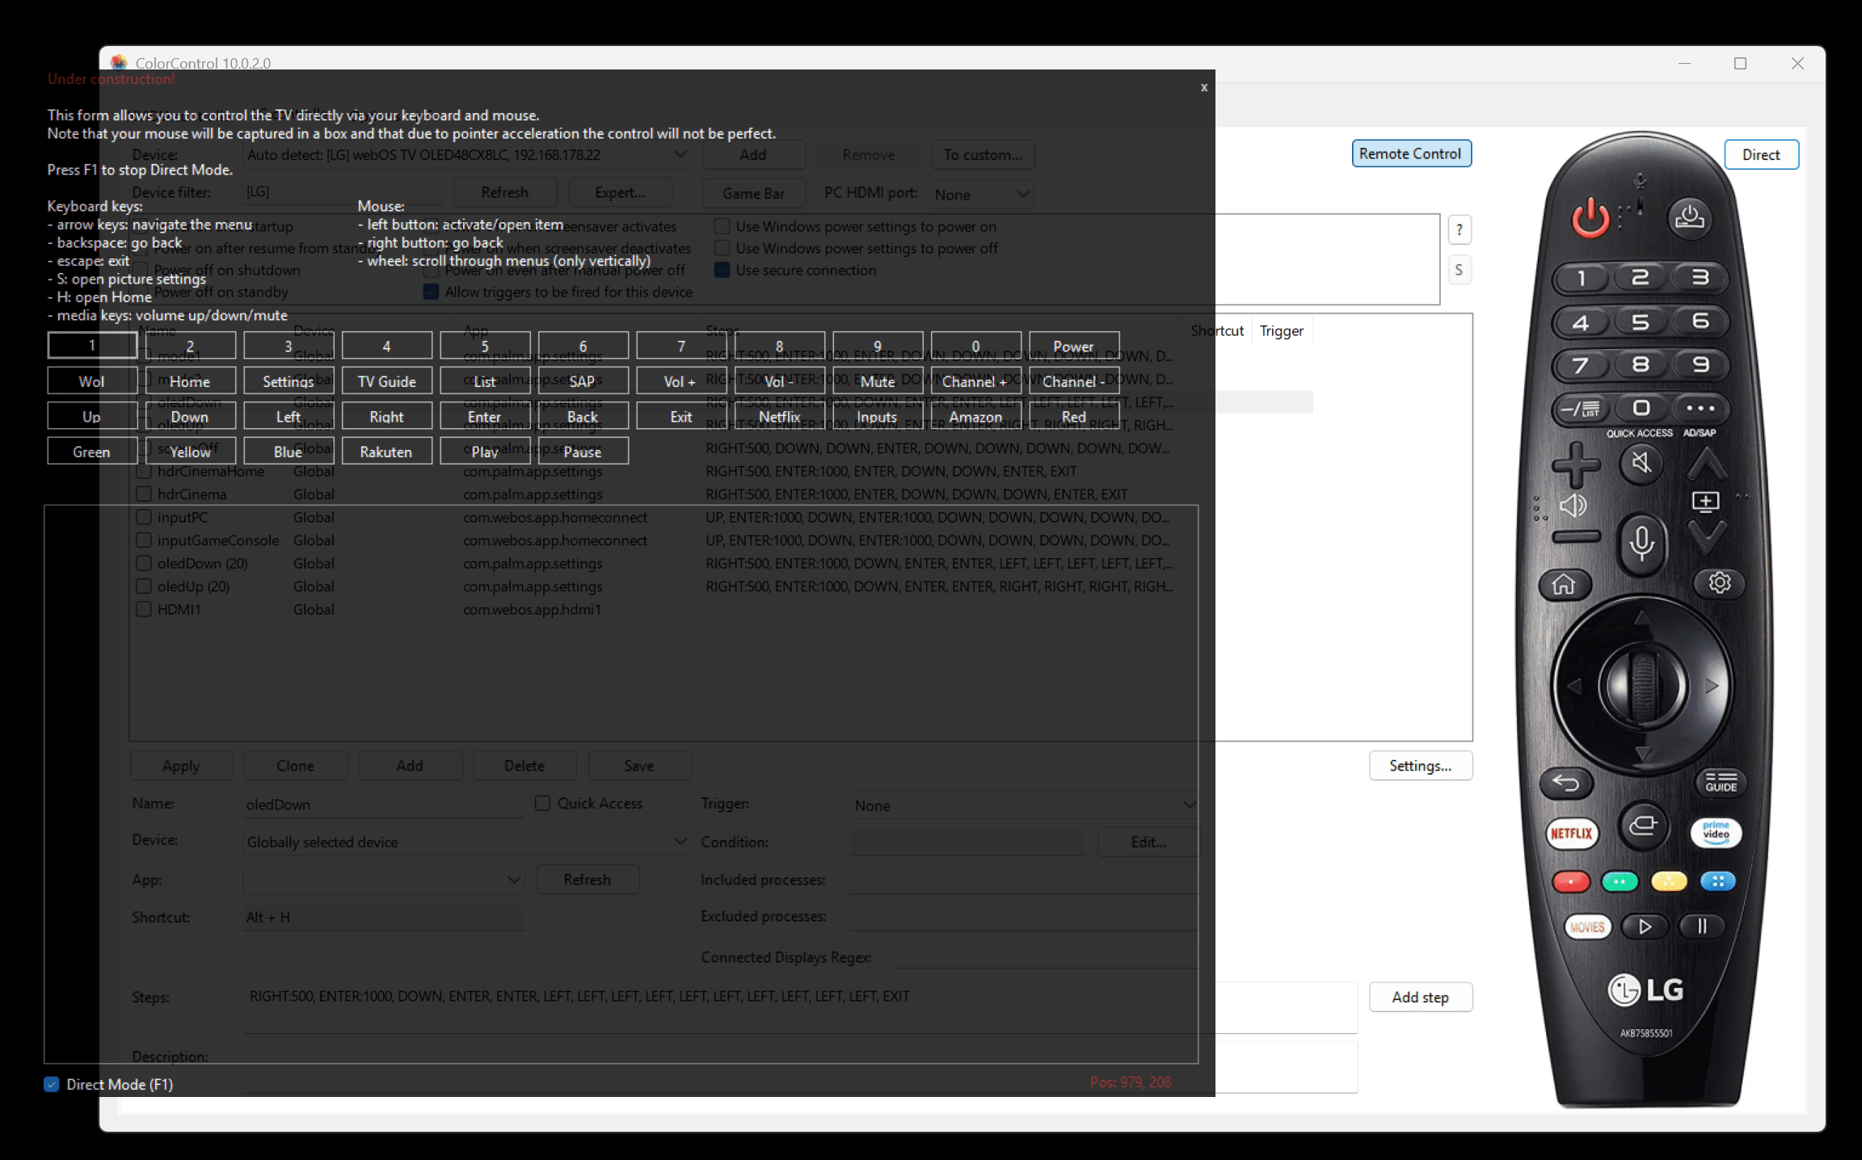Click the red color key on the remote

tap(1570, 881)
